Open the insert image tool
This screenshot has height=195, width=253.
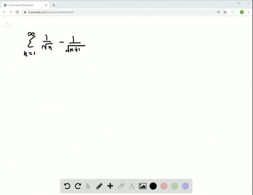pyautogui.click(x=142, y=186)
